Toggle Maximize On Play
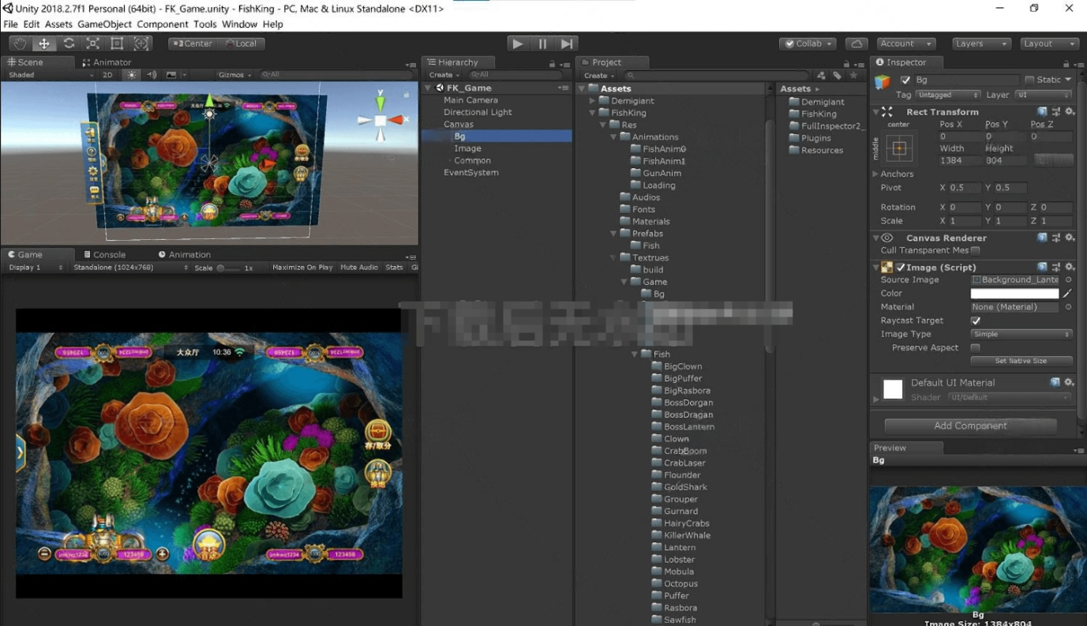Image resolution: width=1087 pixels, height=626 pixels. (302, 268)
